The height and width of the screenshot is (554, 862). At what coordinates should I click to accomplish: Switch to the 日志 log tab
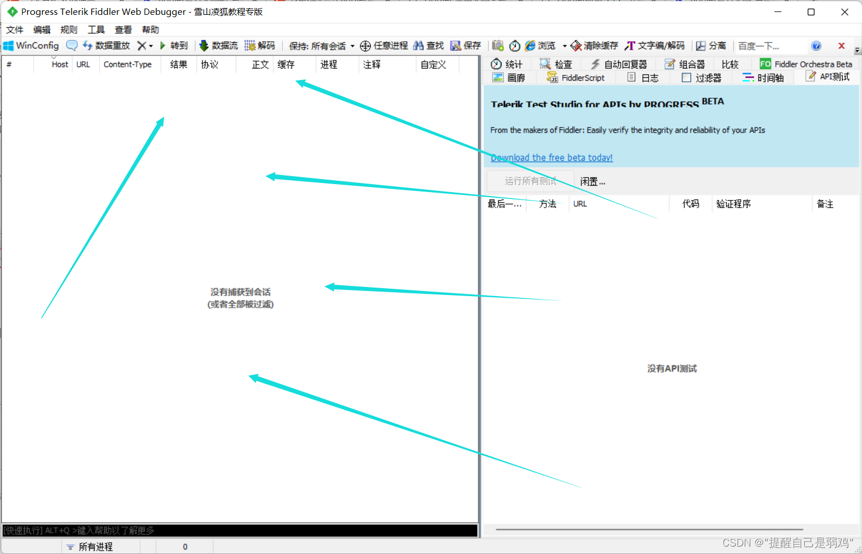coord(643,77)
